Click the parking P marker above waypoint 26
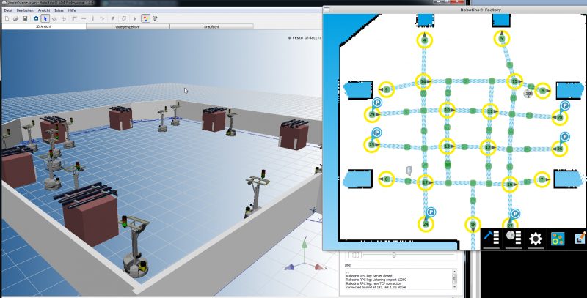Image resolution: width=587 pixels, height=298 pixels. (x=564, y=137)
